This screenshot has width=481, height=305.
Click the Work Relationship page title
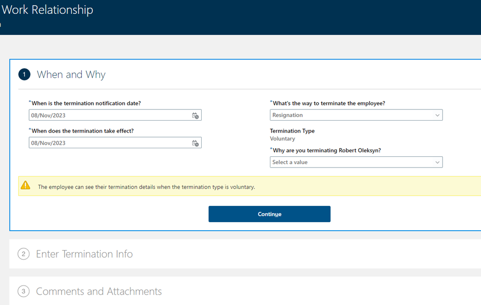(47, 10)
